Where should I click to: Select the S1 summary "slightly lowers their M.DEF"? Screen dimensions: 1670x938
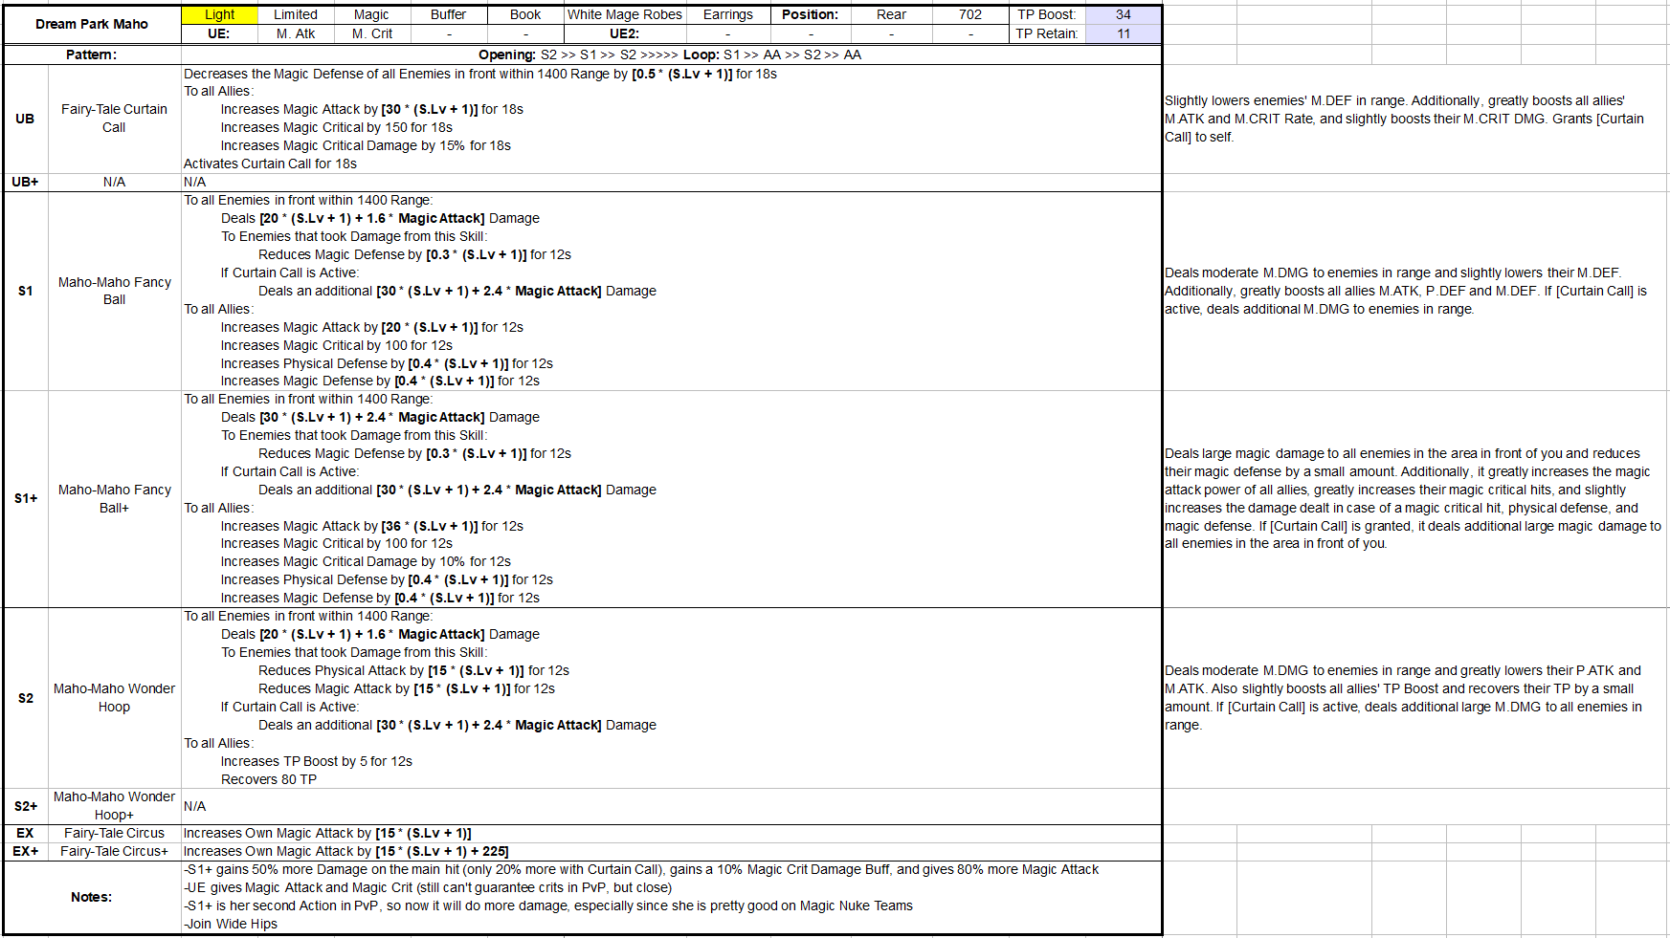pyautogui.click(x=1406, y=291)
